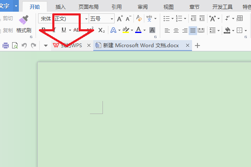Viewport: 251px width, 167px height.
Task: Switch to the 视图 tab
Action: [x=169, y=7]
